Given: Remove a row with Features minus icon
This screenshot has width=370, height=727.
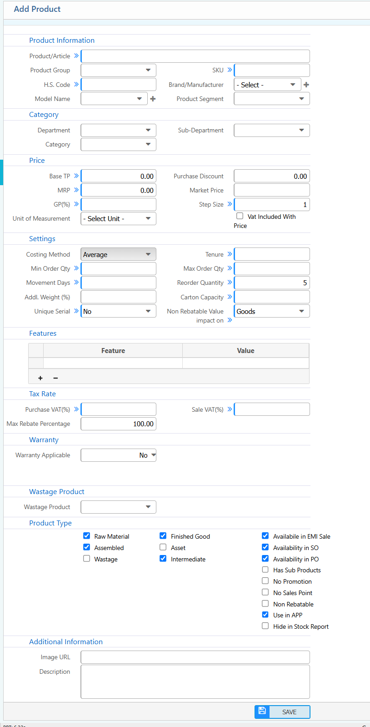Looking at the screenshot, I should point(55,378).
